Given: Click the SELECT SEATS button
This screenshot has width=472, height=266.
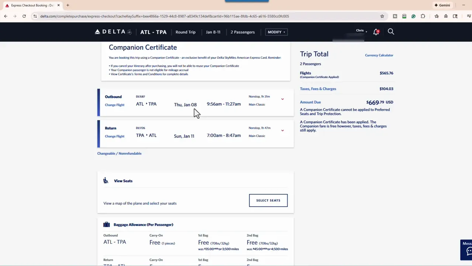Looking at the screenshot, I should coord(268,200).
